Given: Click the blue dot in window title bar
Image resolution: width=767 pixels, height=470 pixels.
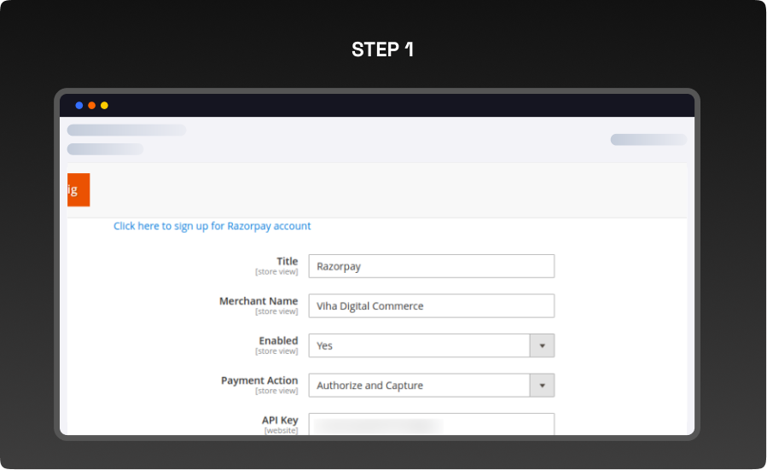Looking at the screenshot, I should (x=79, y=106).
